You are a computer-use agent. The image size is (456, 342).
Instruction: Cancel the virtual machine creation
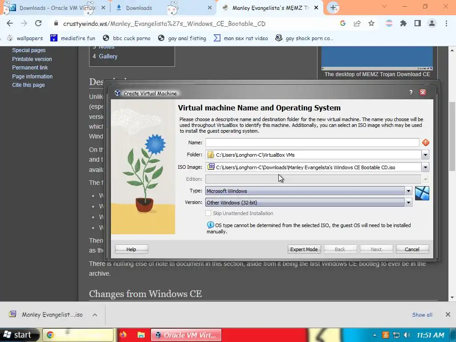pos(412,249)
